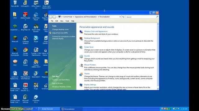Open the Ease of Access link

click(58, 83)
